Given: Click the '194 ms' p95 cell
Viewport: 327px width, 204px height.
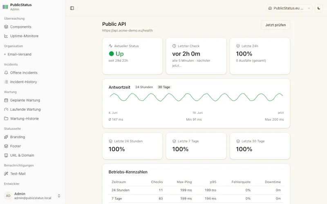Looking at the screenshot, I should coord(211,198).
